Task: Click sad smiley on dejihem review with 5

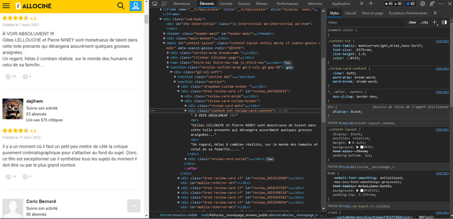Action: [25, 176]
